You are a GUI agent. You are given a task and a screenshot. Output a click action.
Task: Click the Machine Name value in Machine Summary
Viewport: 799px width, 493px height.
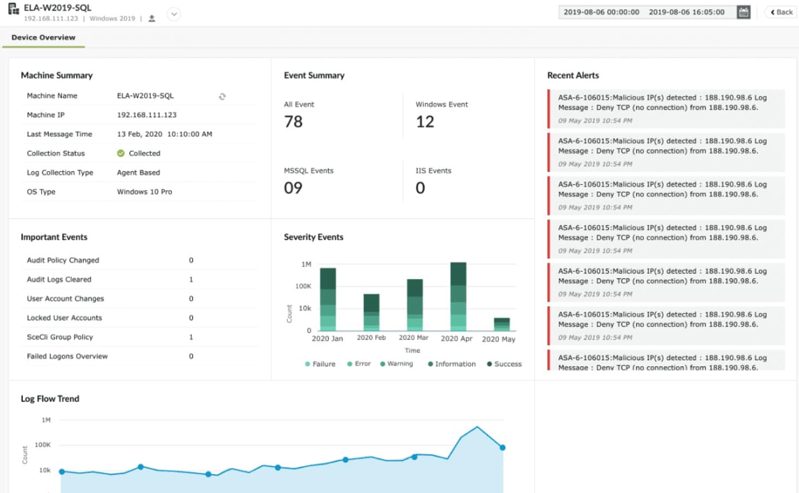[x=145, y=96]
